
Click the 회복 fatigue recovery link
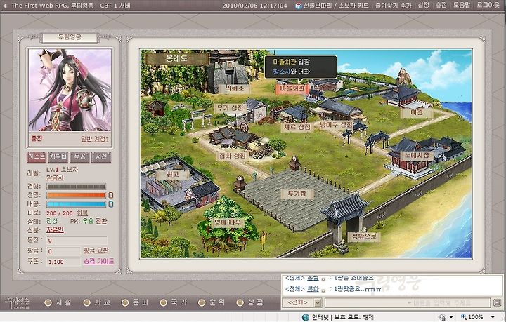coord(82,213)
